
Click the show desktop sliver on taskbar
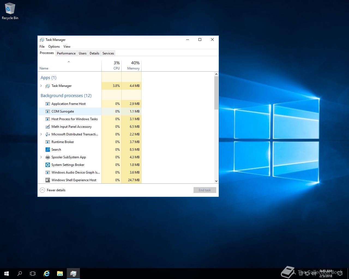tap(348, 274)
